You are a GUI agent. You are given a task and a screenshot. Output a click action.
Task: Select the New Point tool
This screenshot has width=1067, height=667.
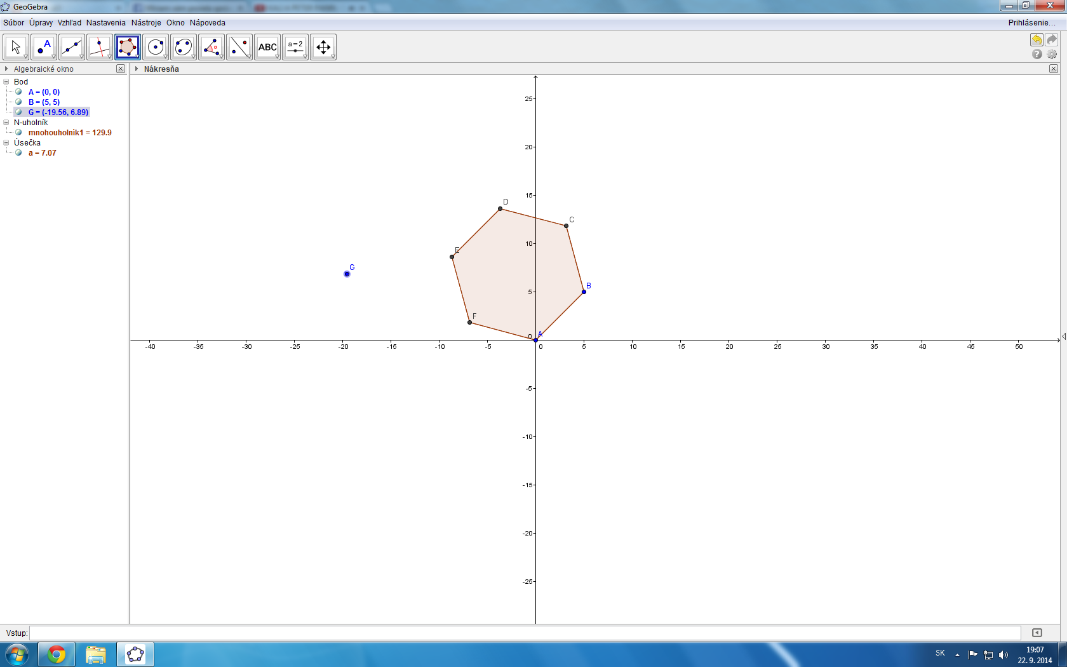[x=44, y=47]
